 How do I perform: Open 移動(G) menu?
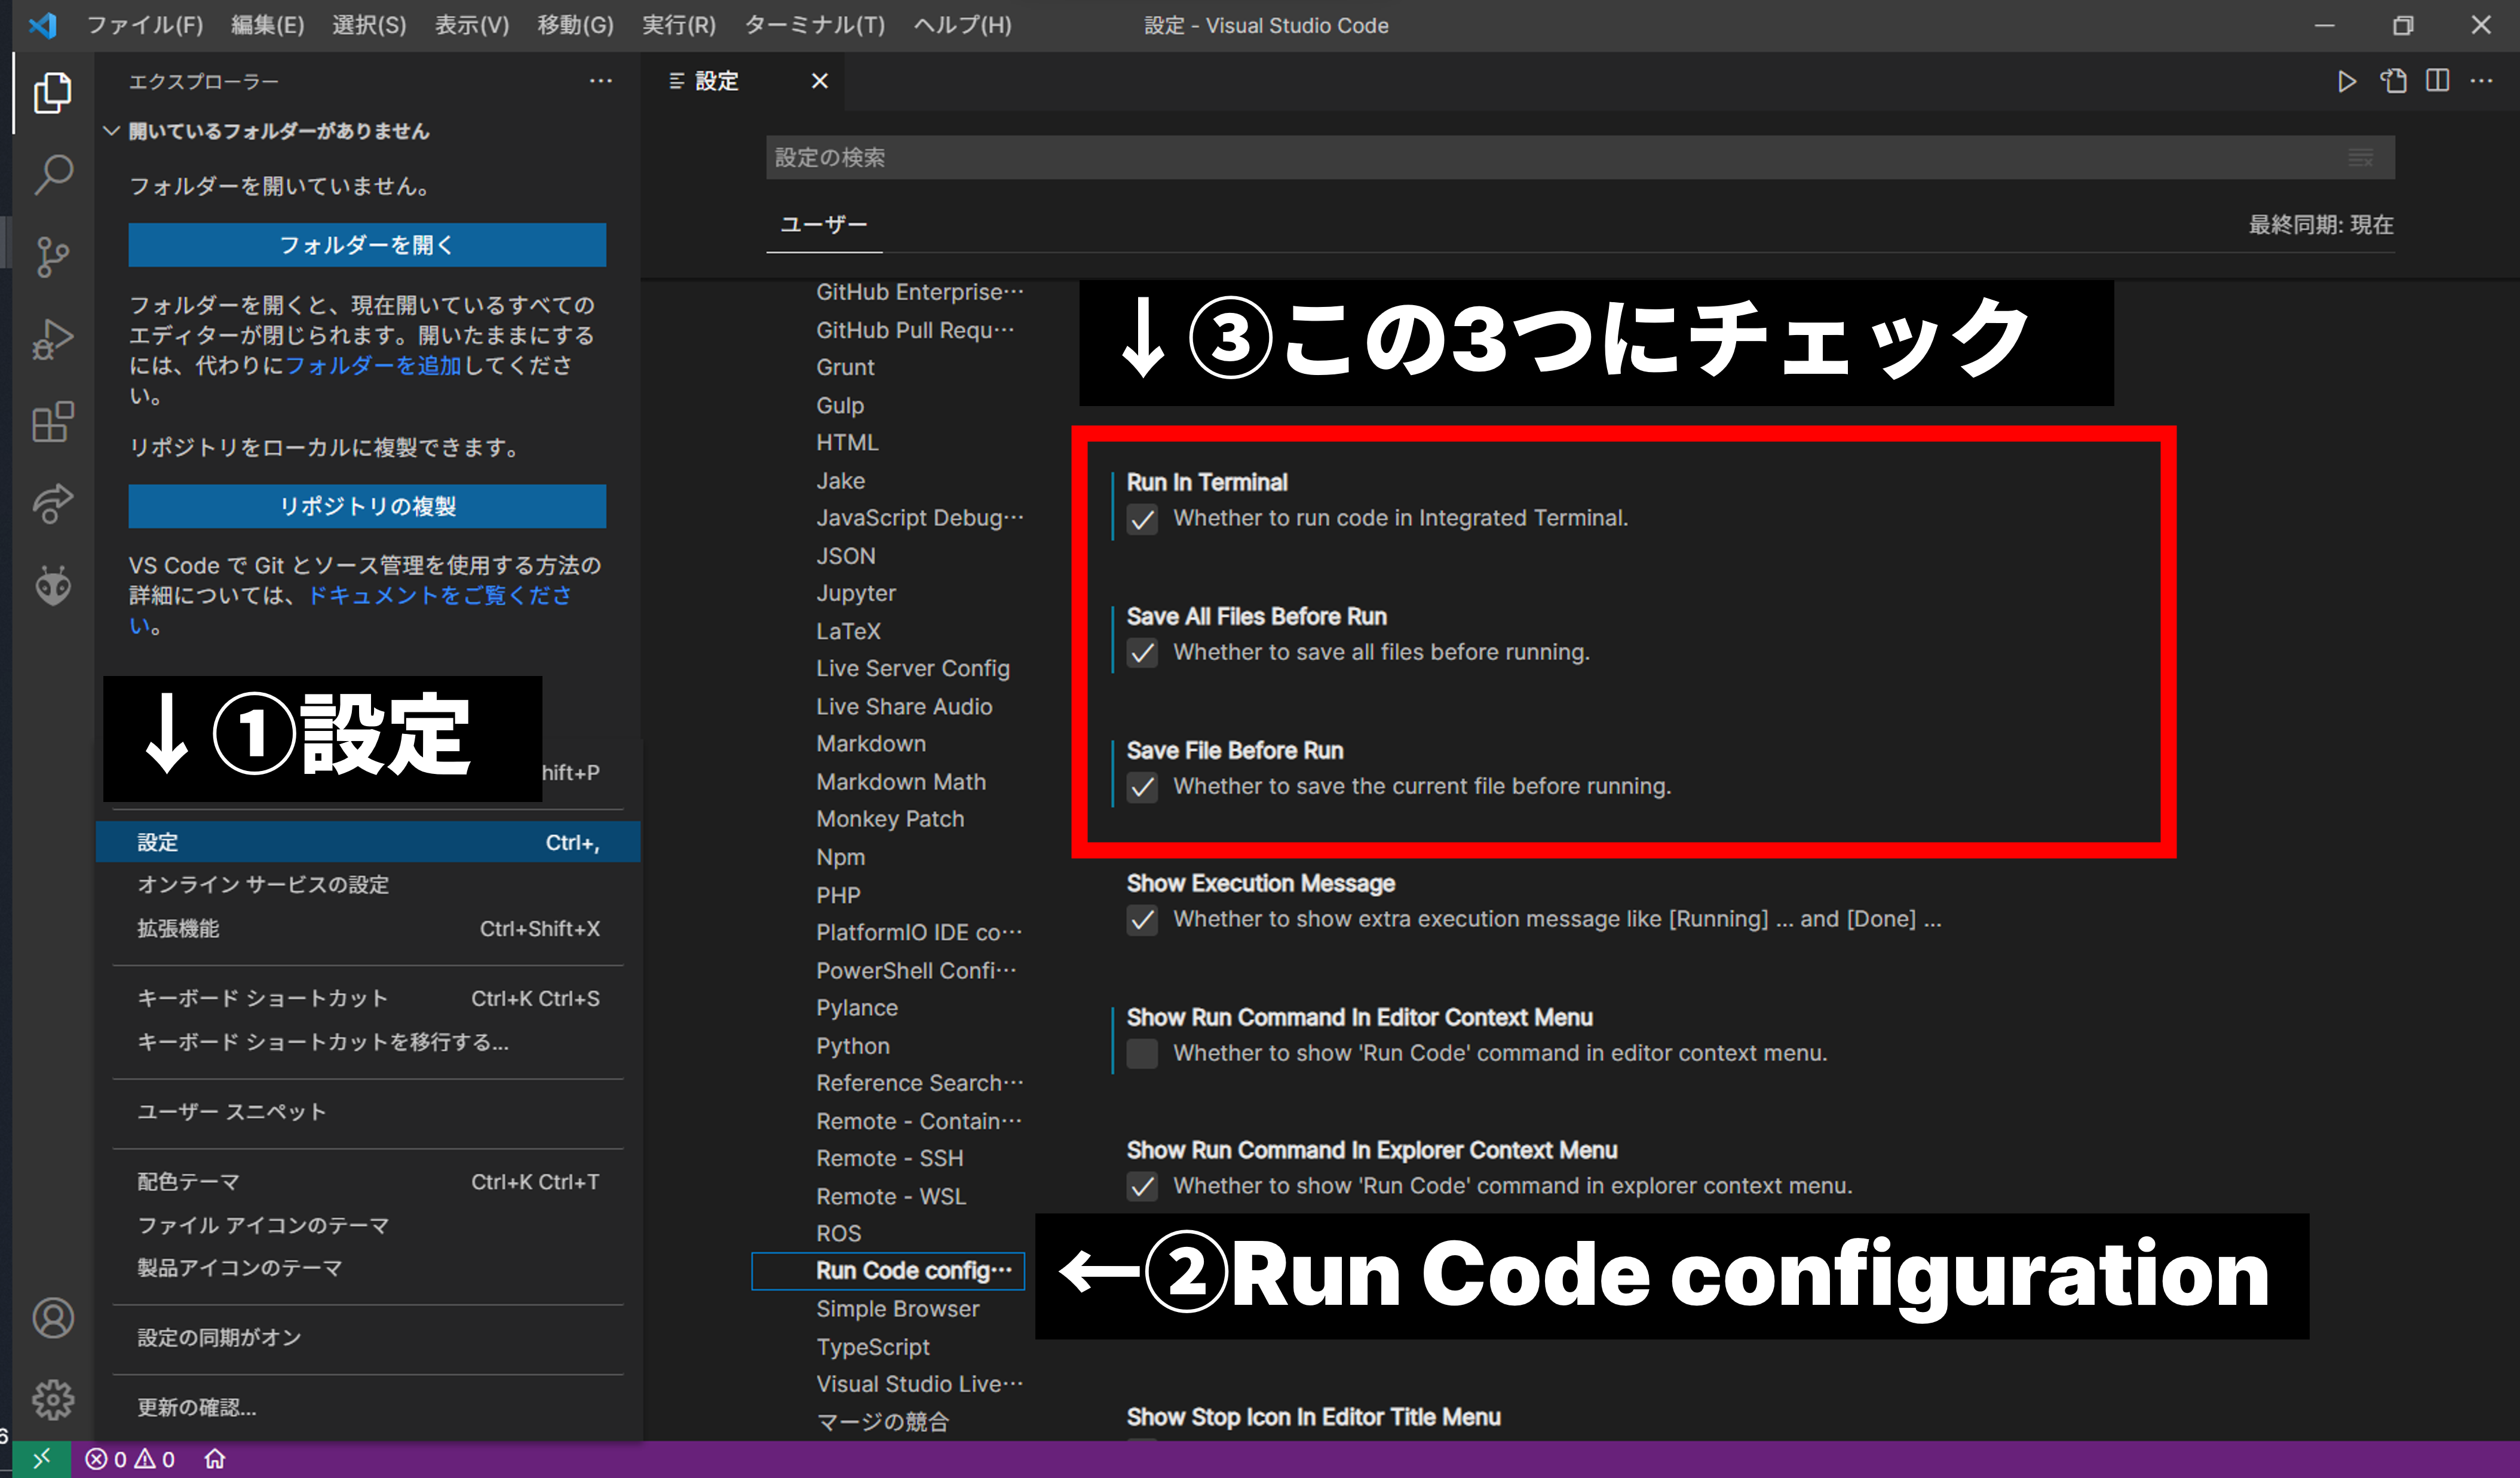click(x=575, y=25)
